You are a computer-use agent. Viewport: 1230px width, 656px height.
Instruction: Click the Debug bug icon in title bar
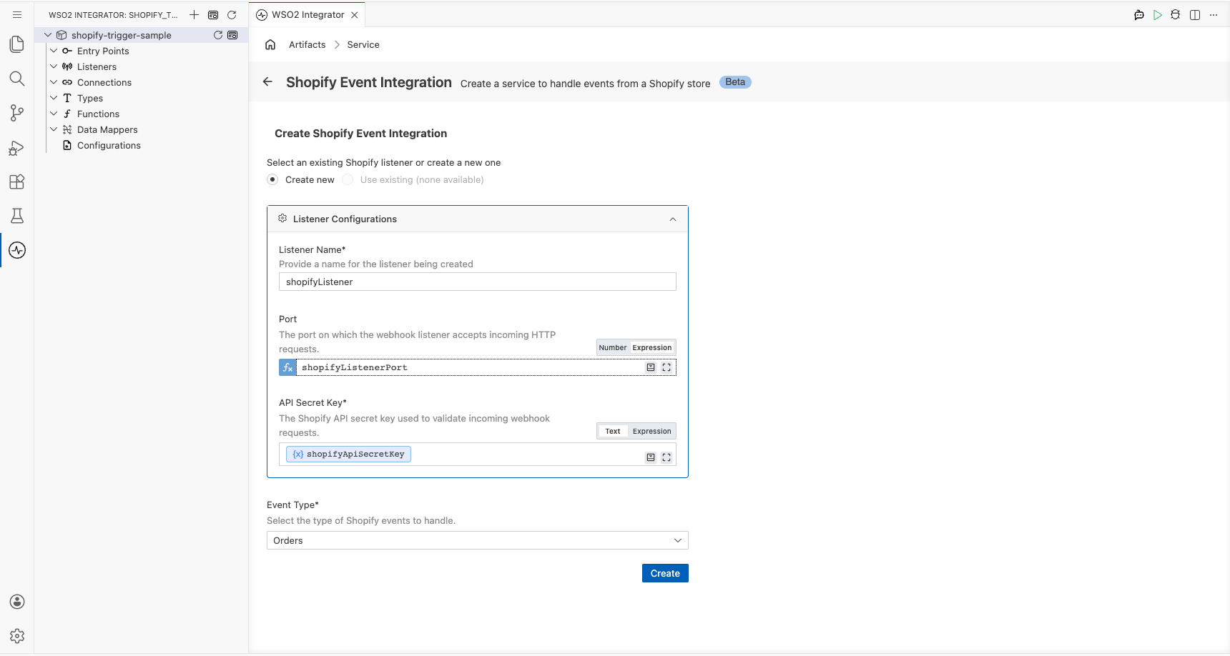coord(1176,15)
